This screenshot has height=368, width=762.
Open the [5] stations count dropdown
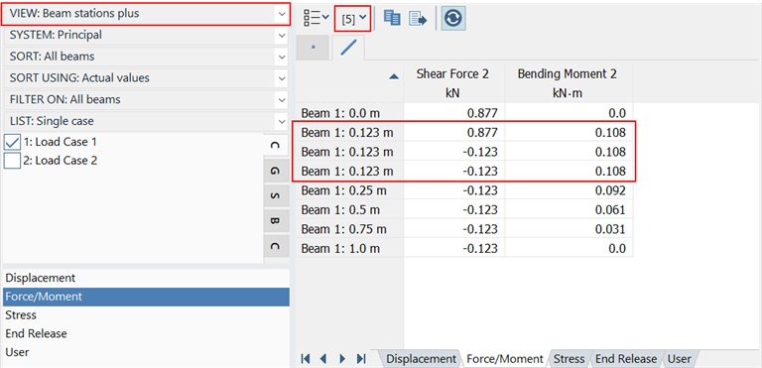click(x=353, y=19)
